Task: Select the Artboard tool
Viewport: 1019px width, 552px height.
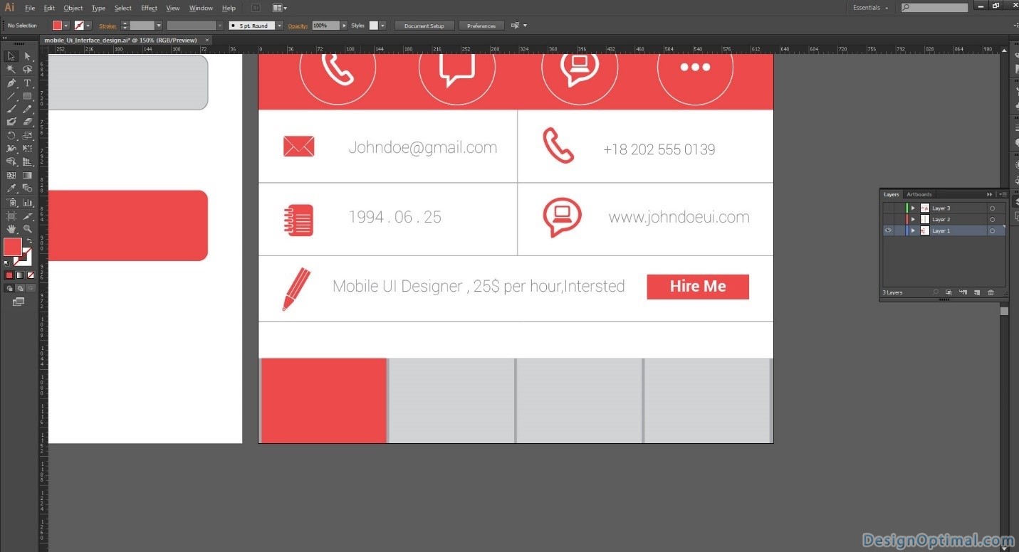Action: click(11, 216)
